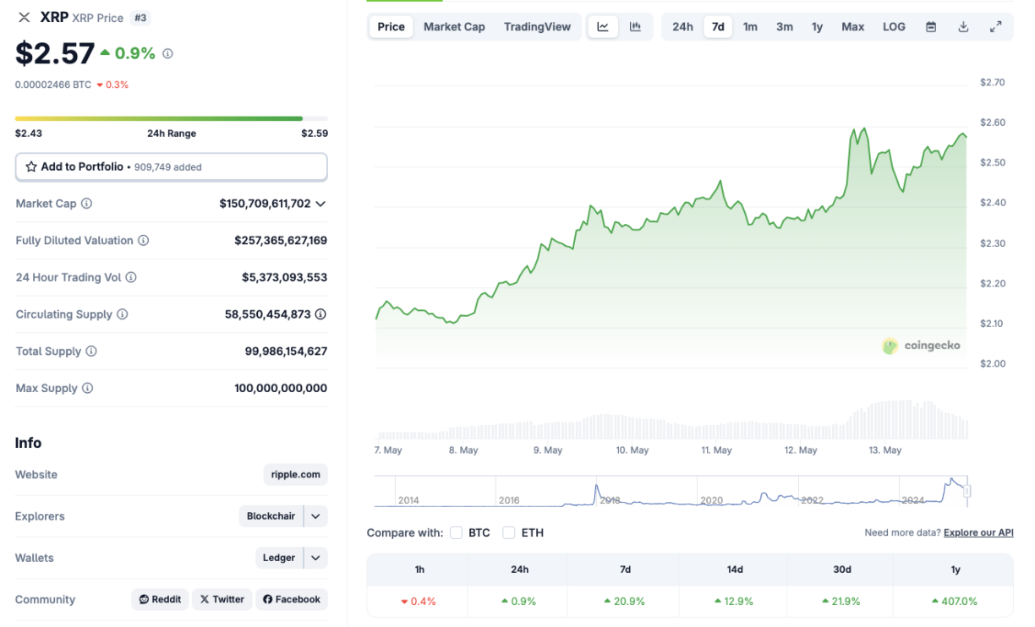Expand the chart to fullscreen
This screenshot has width=1035, height=627.
[x=996, y=26]
